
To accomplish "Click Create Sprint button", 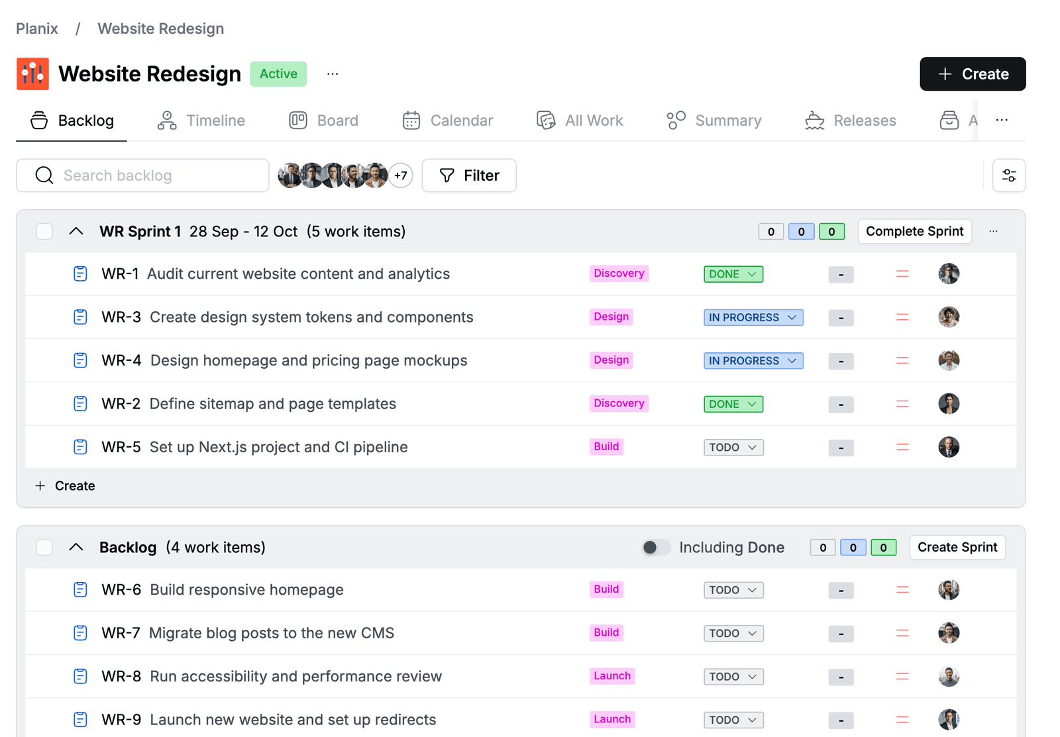I will [x=957, y=547].
